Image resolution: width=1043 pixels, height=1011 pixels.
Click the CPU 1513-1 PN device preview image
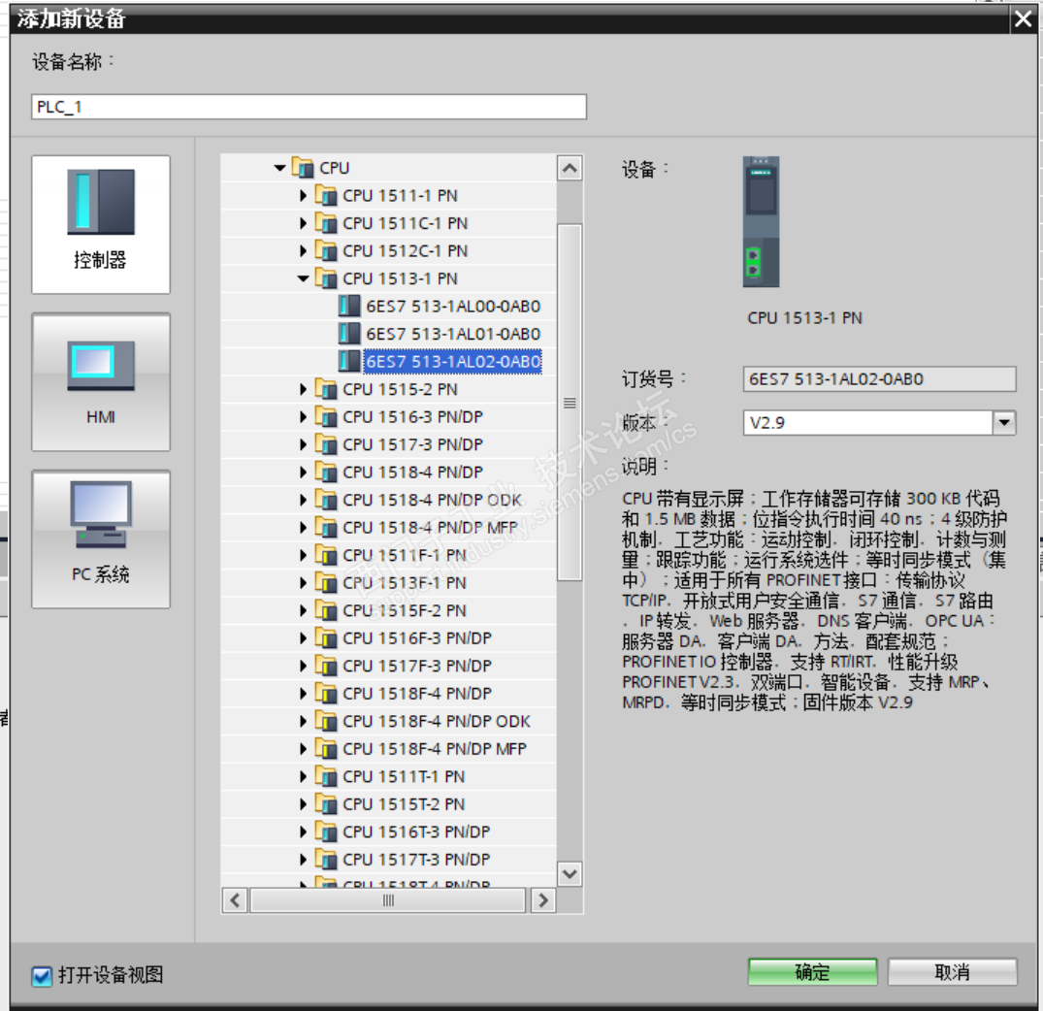click(x=761, y=221)
